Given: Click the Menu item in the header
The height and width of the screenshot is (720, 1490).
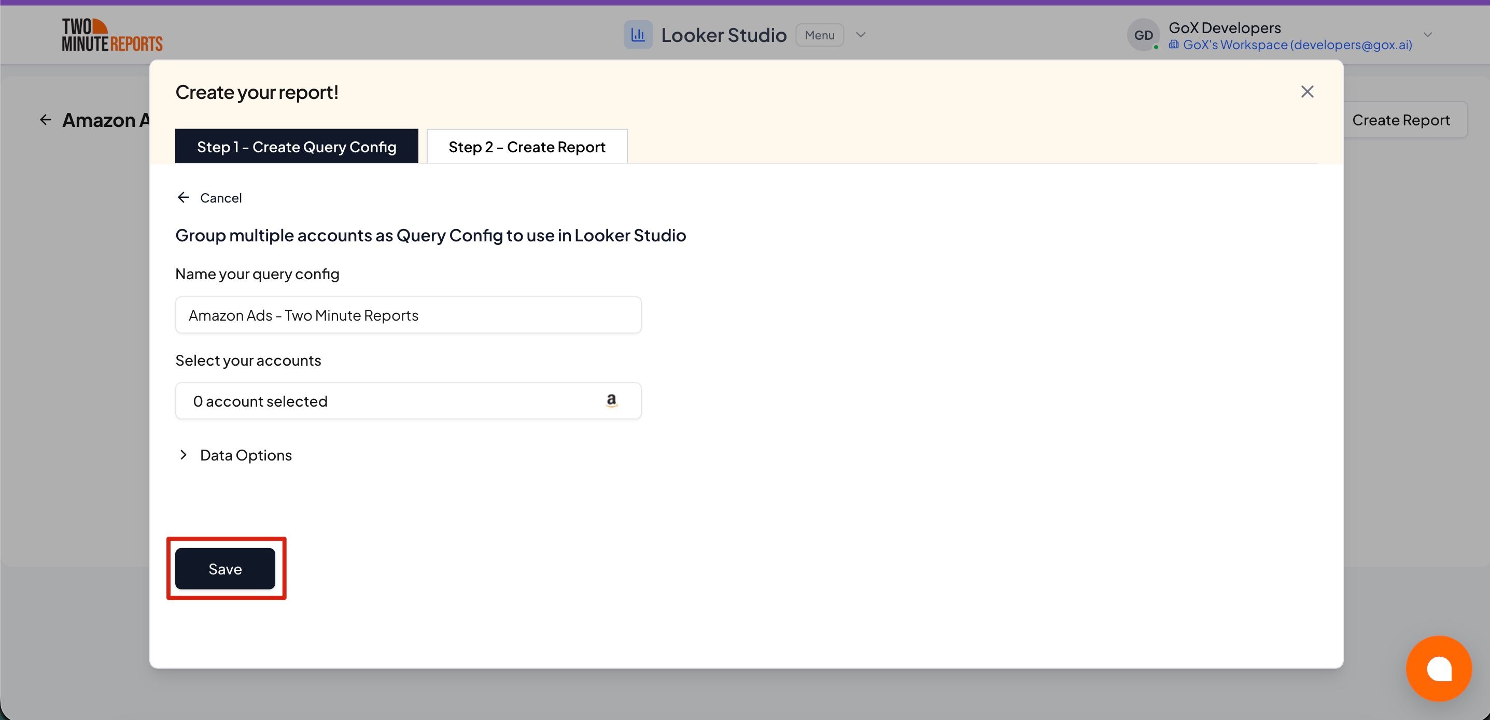Looking at the screenshot, I should point(819,35).
